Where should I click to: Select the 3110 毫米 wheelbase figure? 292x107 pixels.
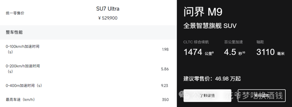pyautogui.click(x=270, y=52)
